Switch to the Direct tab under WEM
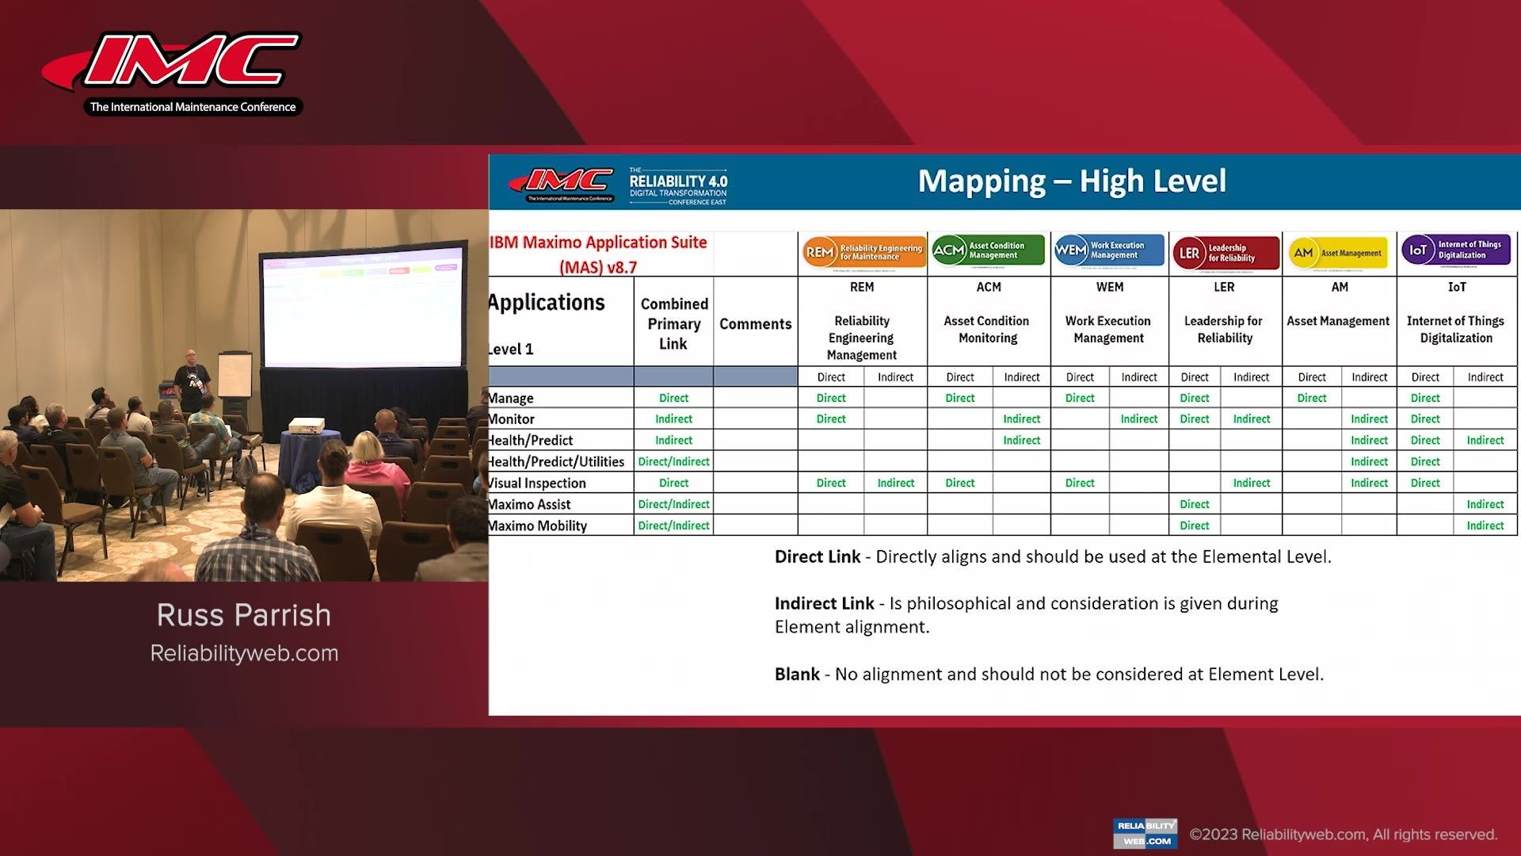The height and width of the screenshot is (856, 1521). (1079, 376)
